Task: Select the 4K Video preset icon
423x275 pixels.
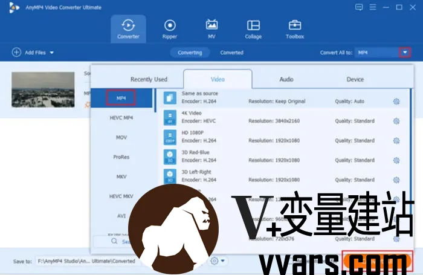Action: point(170,117)
